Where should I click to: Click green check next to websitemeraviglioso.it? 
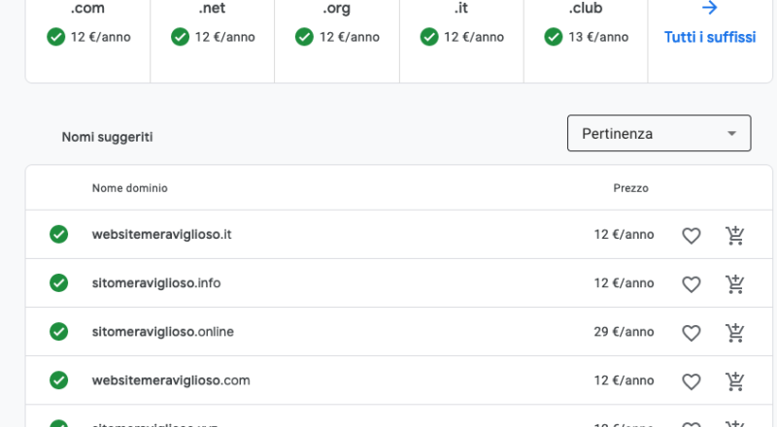(x=59, y=235)
